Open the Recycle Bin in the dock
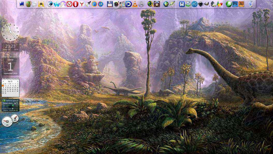This screenshot has height=154, width=273. (x=250, y=4)
